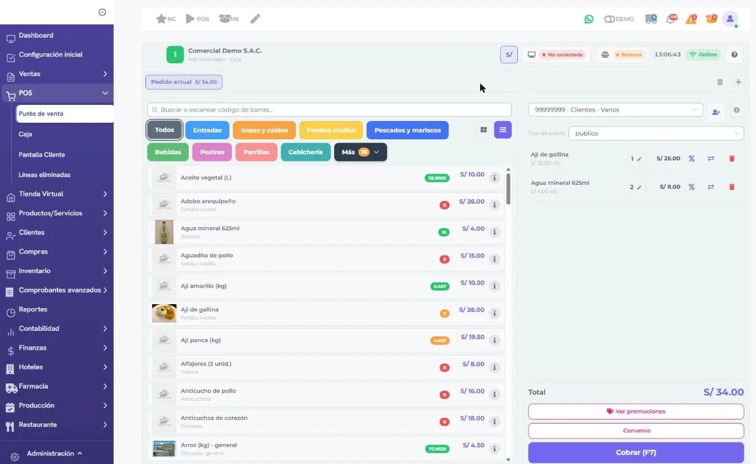Edit quantity of Agua mineral 625ml
The width and height of the screenshot is (756, 464).
click(636, 187)
